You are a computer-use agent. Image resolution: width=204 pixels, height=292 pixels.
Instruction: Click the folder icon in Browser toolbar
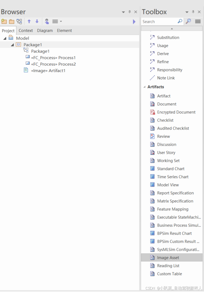pos(11,22)
